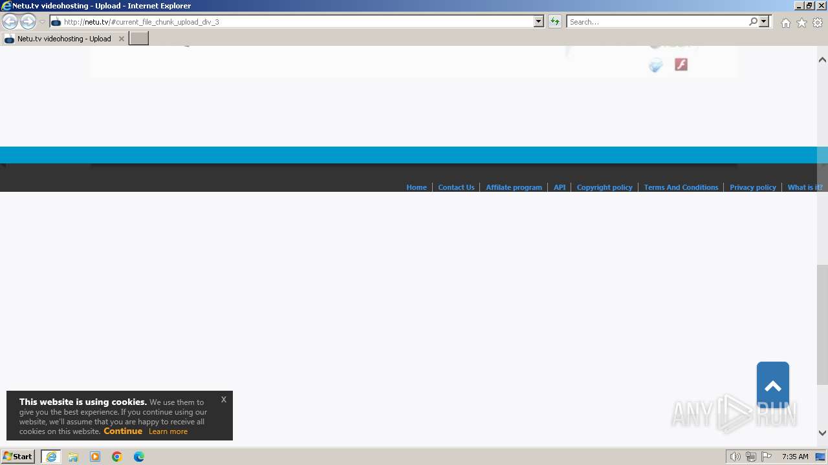This screenshot has height=465, width=828.
Task: Click Continue in the cookie notice
Action: (123, 431)
